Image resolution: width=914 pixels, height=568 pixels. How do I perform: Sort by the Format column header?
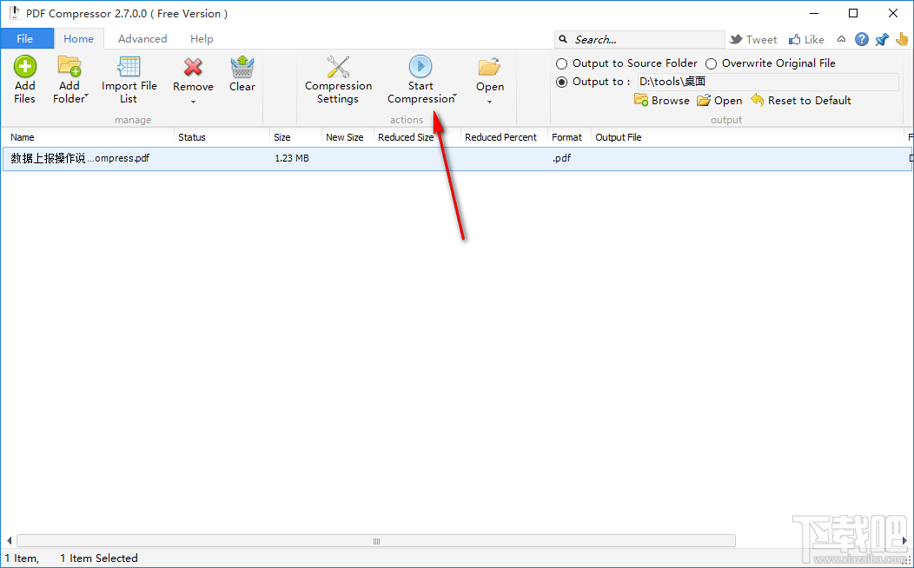point(569,137)
